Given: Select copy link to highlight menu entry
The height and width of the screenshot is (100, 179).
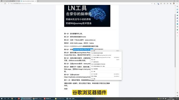Looking at the screenshot, I should [106, 53].
